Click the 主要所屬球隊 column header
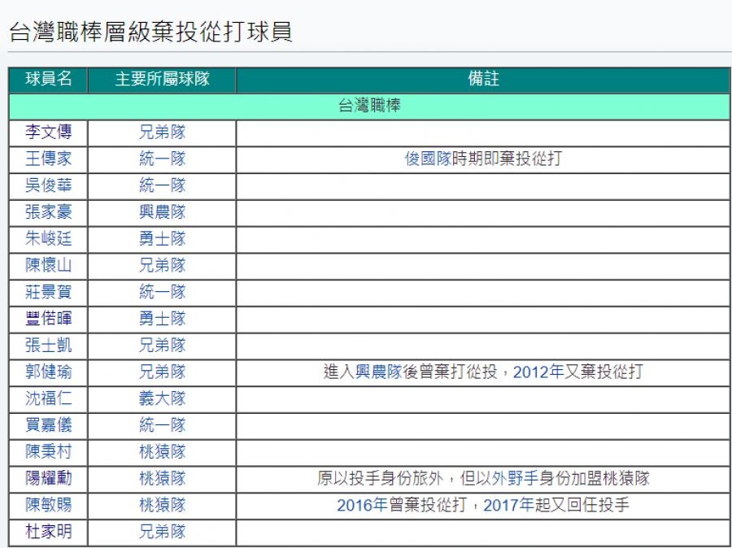The width and height of the screenshot is (732, 548). coord(162,79)
